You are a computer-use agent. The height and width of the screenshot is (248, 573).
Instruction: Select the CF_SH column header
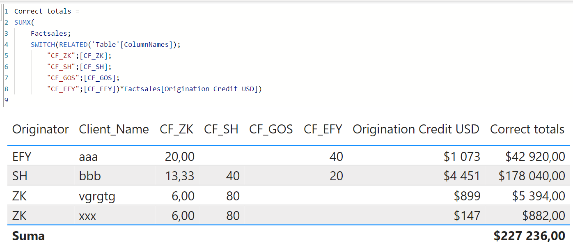coord(221,129)
